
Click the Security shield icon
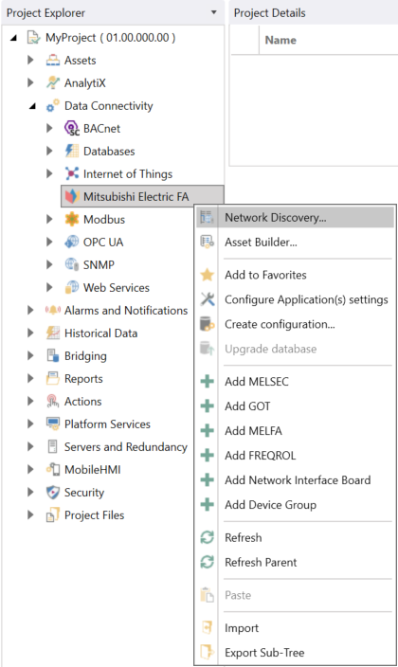[53, 492]
